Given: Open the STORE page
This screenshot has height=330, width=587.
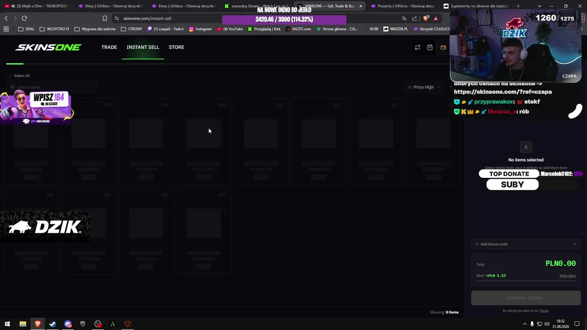Looking at the screenshot, I should click(x=177, y=47).
